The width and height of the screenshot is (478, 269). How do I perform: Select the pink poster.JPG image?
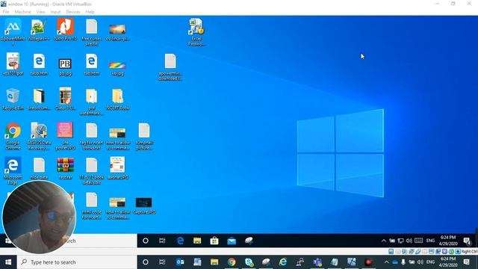(x=65, y=135)
